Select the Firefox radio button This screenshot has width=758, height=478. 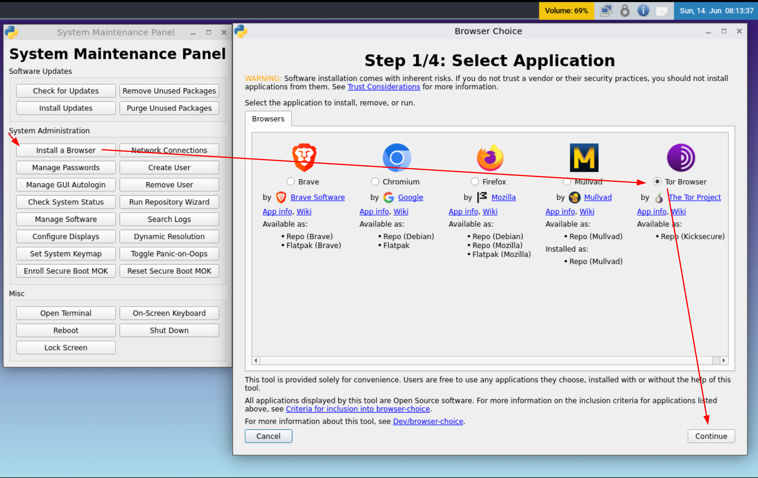(x=475, y=182)
